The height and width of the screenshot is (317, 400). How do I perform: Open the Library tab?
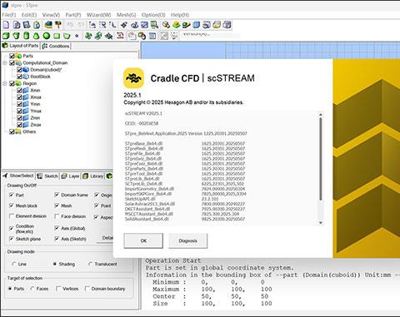[x=93, y=176]
